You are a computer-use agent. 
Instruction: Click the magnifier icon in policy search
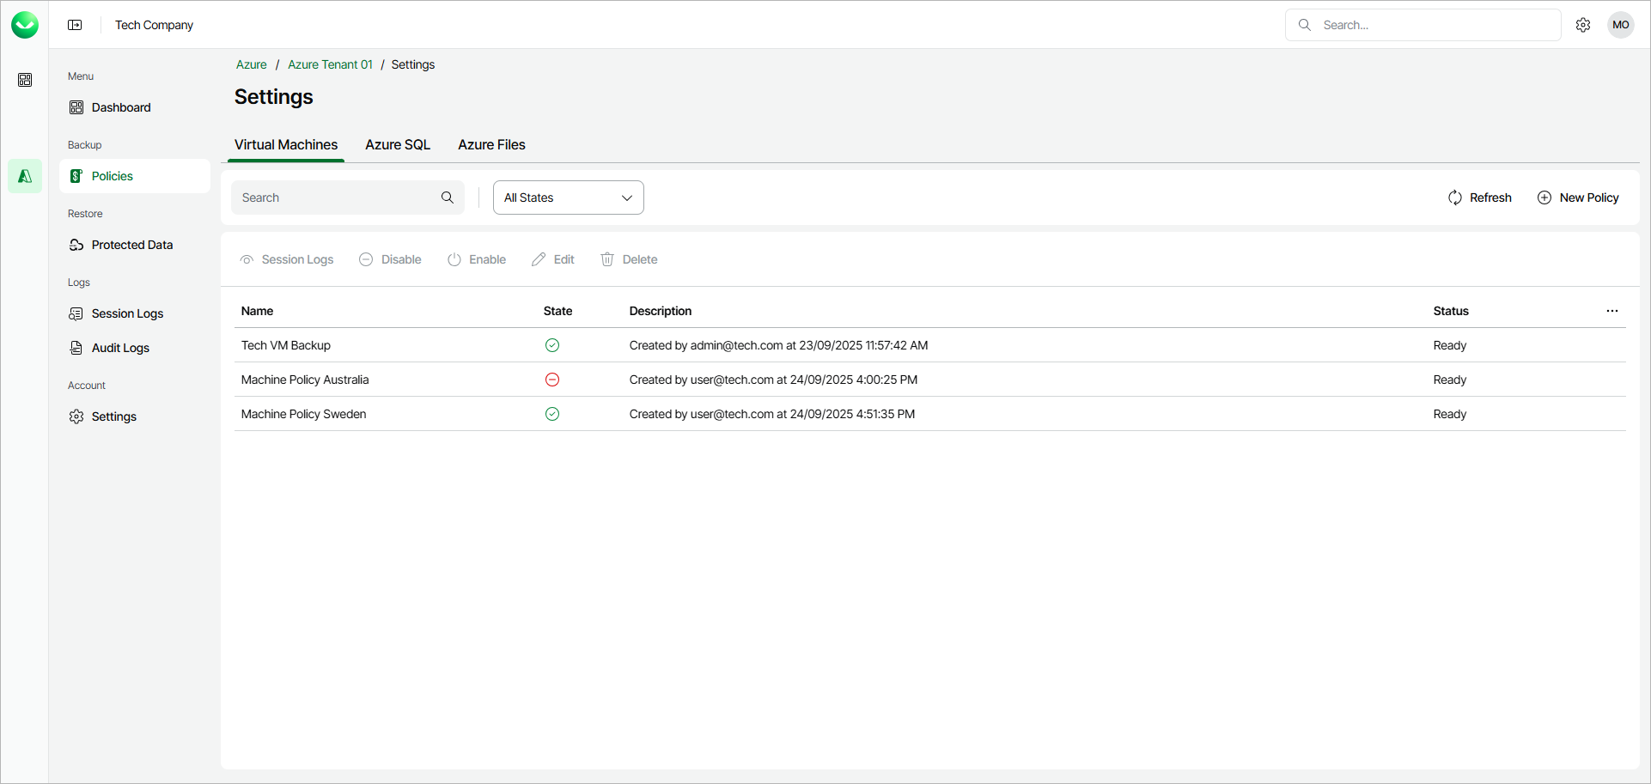tap(448, 198)
